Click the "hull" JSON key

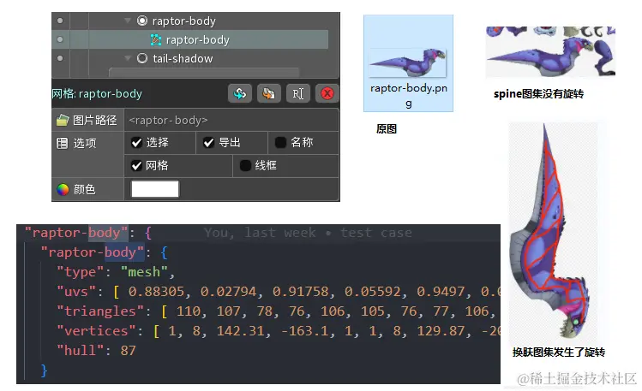80,350
